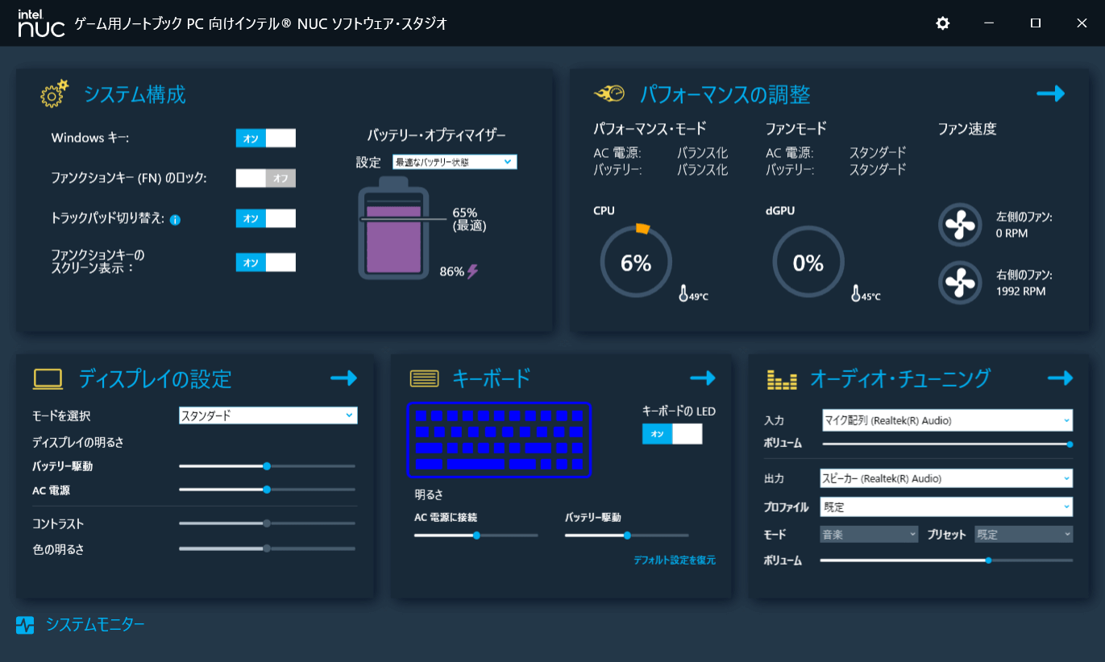Image resolution: width=1105 pixels, height=662 pixels.
Task: Toggle the Windows キー switch
Action: coord(266,139)
